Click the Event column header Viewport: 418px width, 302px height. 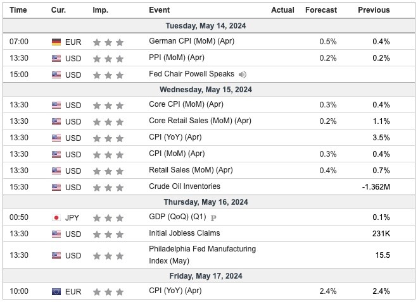(159, 10)
